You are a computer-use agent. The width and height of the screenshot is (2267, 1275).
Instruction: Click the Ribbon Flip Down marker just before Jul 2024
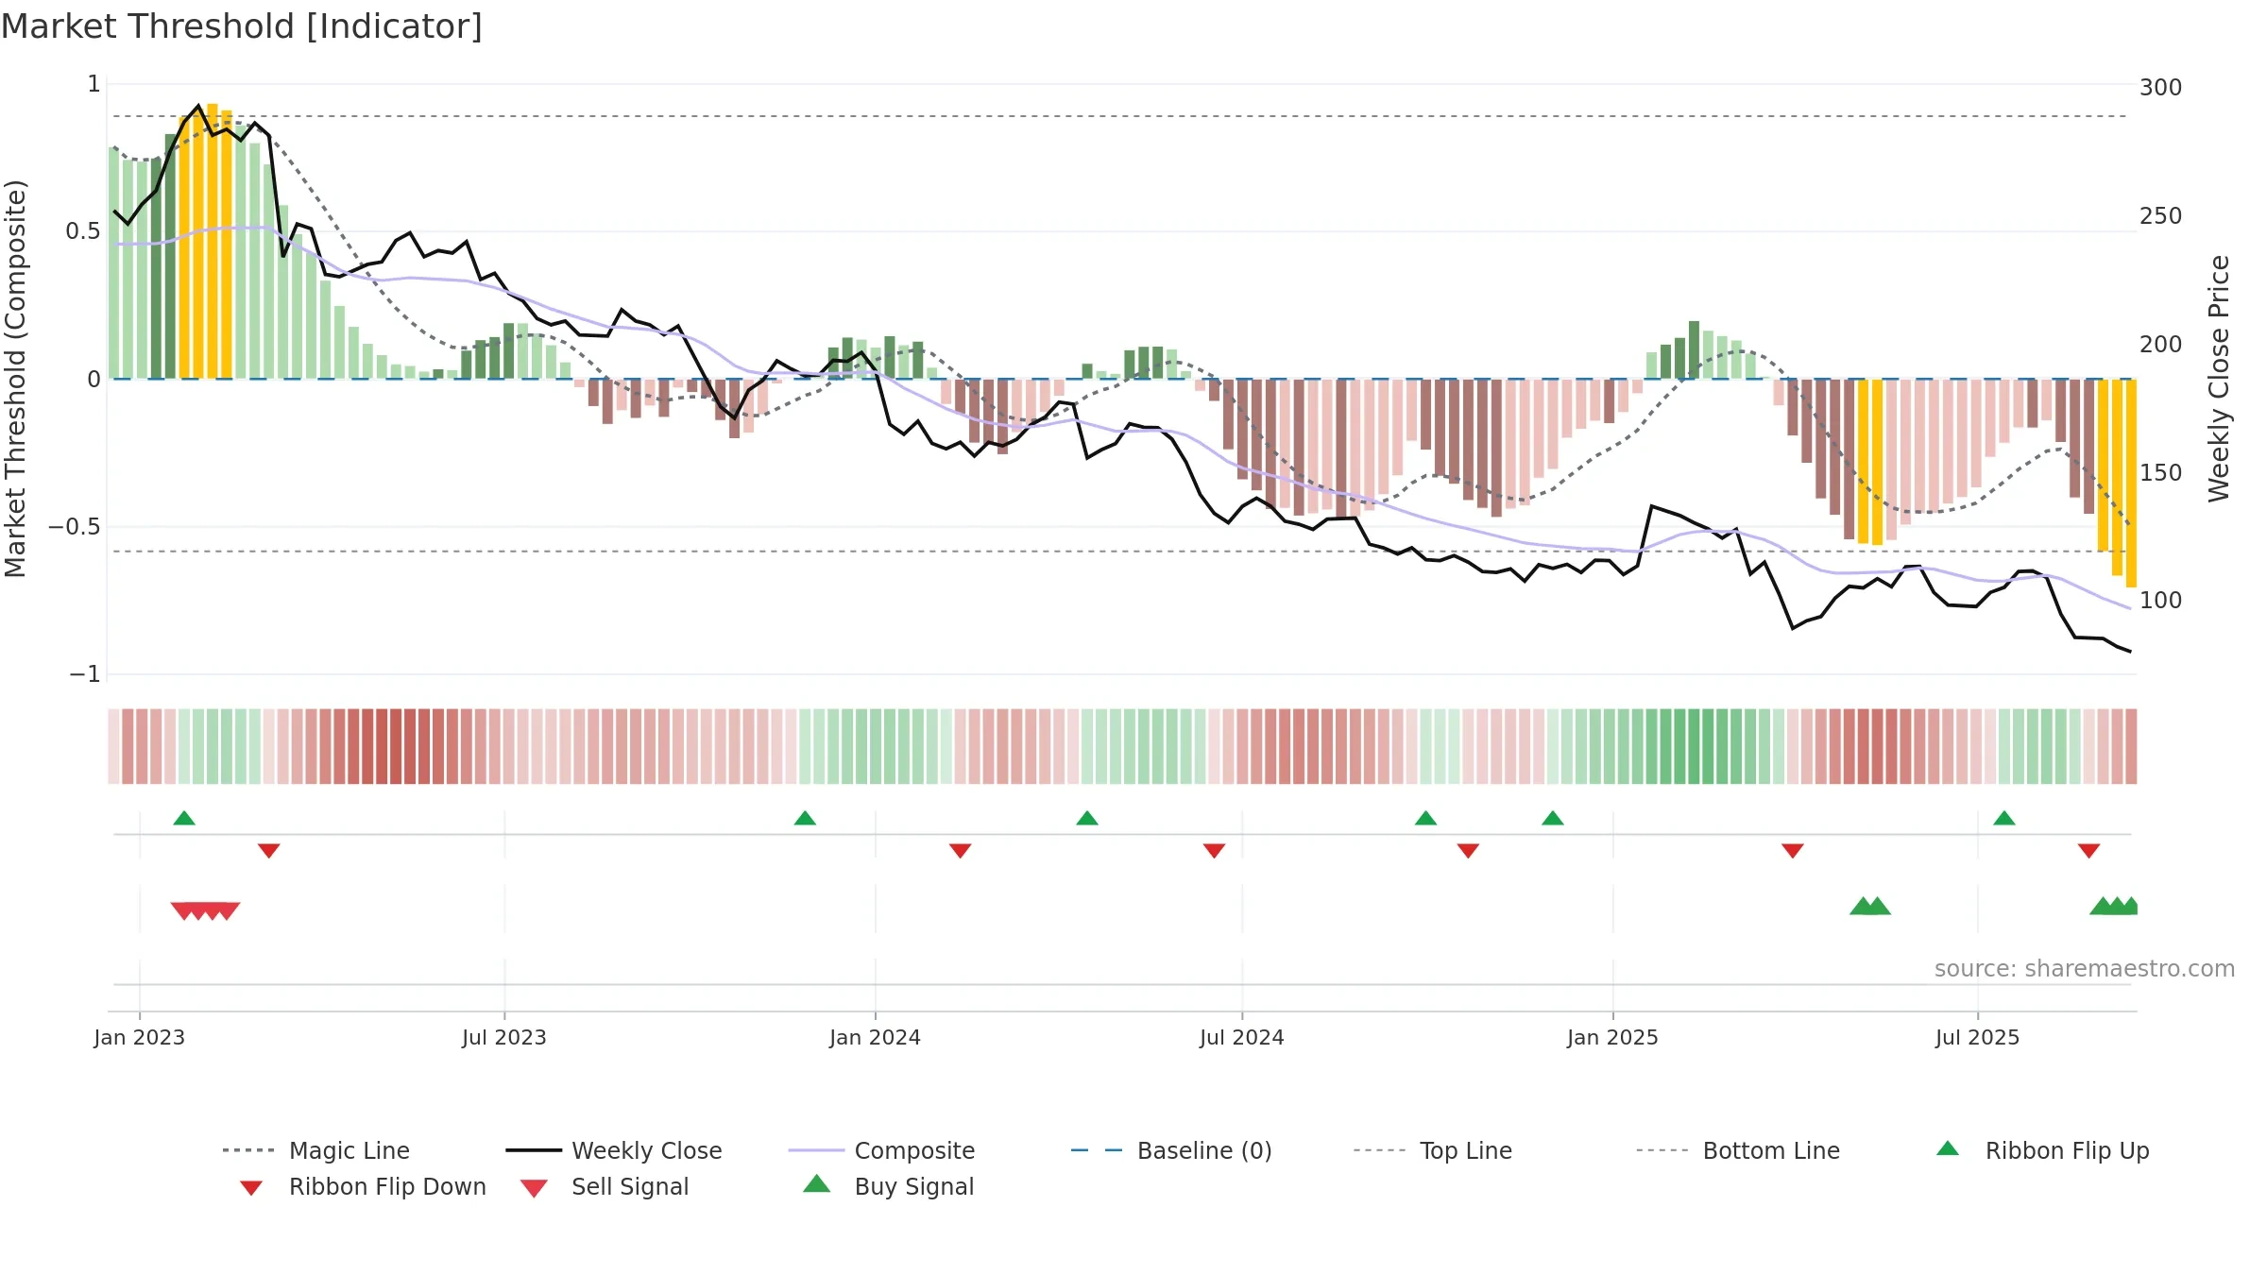pos(1215,851)
